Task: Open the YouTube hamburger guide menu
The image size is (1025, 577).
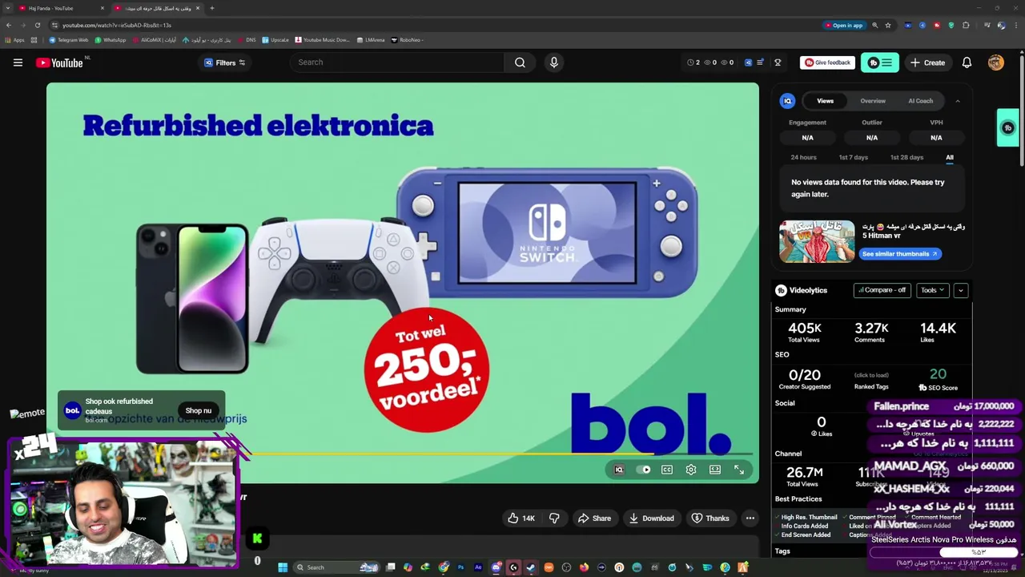Action: [x=18, y=63]
